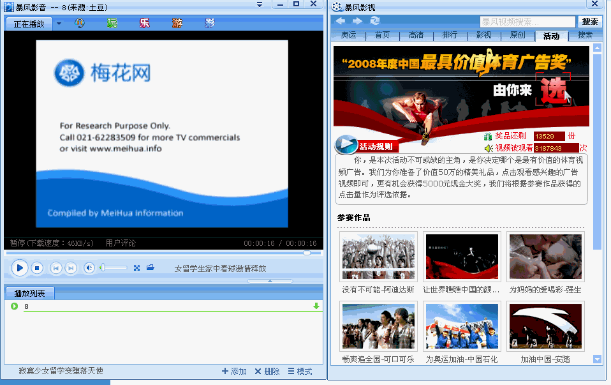This screenshot has width=611, height=385.
Task: Open the green 玩 channel icon
Action: [112, 24]
